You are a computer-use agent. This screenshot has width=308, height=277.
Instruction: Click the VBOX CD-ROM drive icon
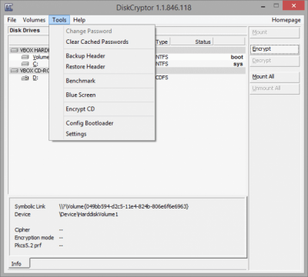(15, 71)
